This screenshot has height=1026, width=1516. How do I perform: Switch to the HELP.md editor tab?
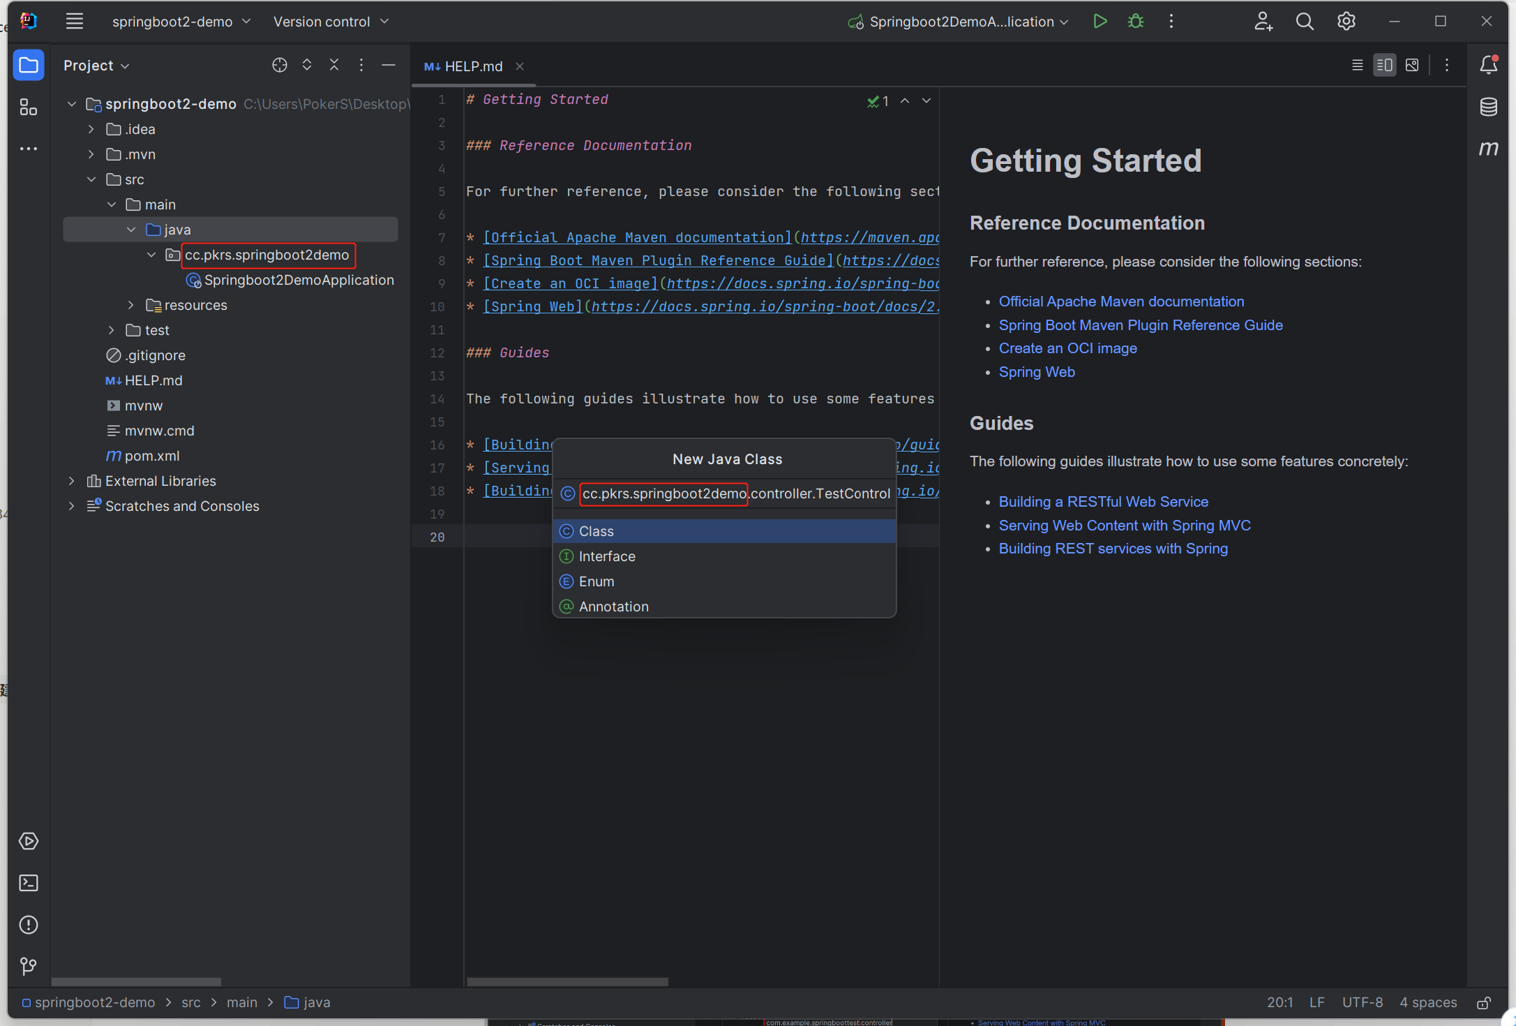coord(473,66)
